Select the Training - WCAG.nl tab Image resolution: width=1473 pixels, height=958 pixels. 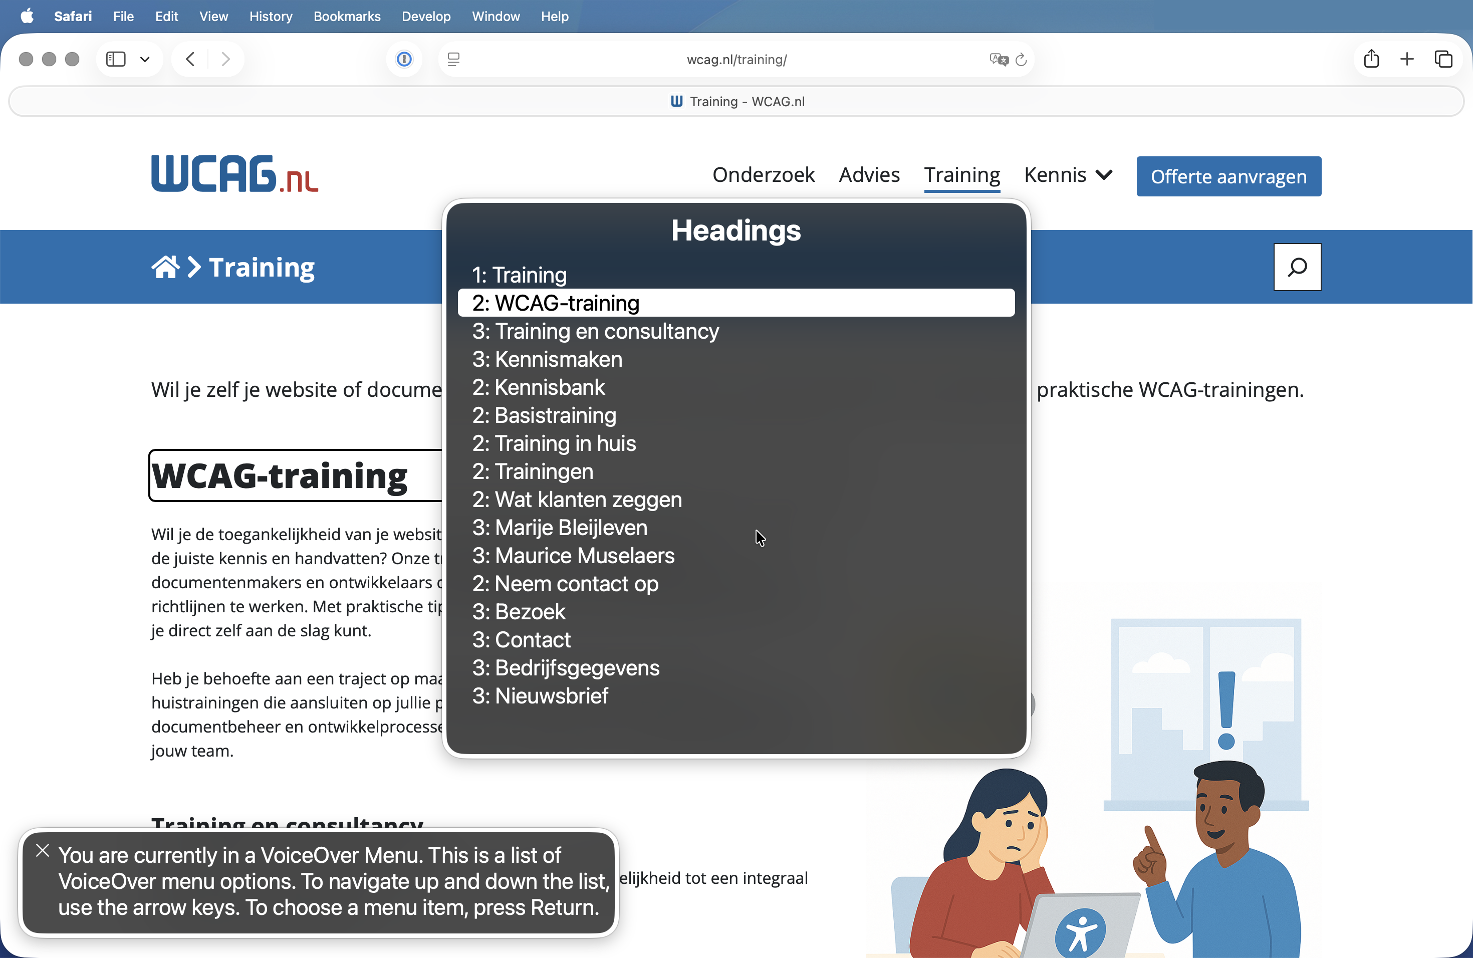736,102
